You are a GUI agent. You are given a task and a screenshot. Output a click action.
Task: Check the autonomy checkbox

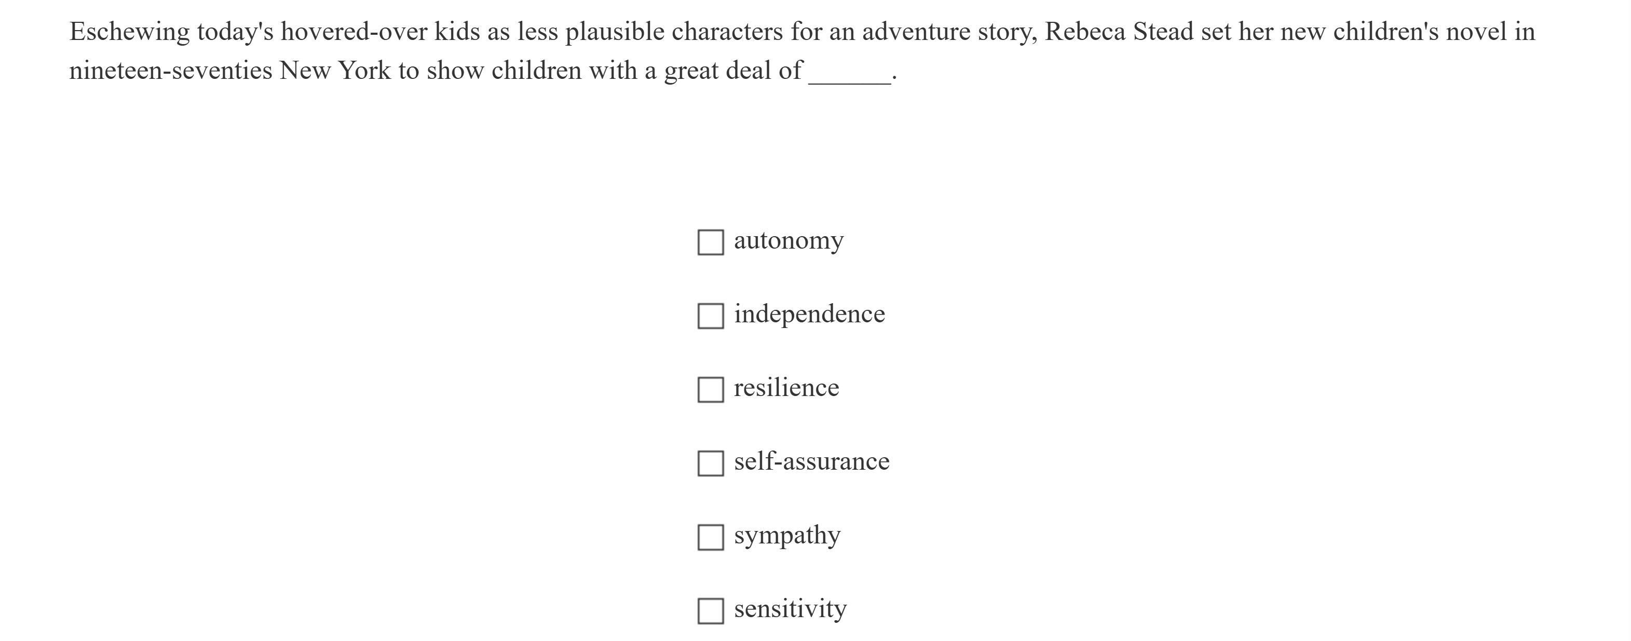[x=711, y=242]
